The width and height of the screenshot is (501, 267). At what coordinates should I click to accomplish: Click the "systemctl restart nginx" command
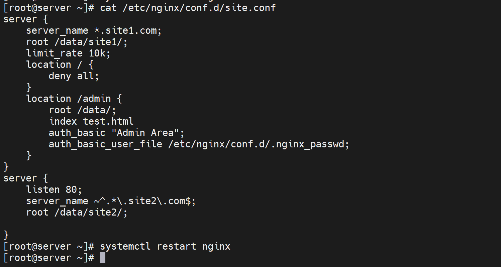coord(165,246)
